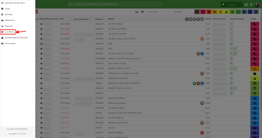This screenshot has height=138, width=262.
Task: Click the refresh icon in top bar
Action: [246, 5]
